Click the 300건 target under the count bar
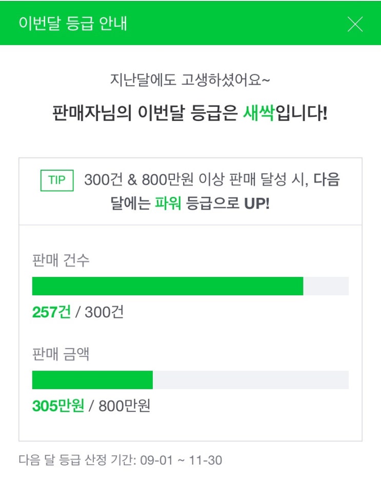This screenshot has width=381, height=483. click(x=104, y=312)
